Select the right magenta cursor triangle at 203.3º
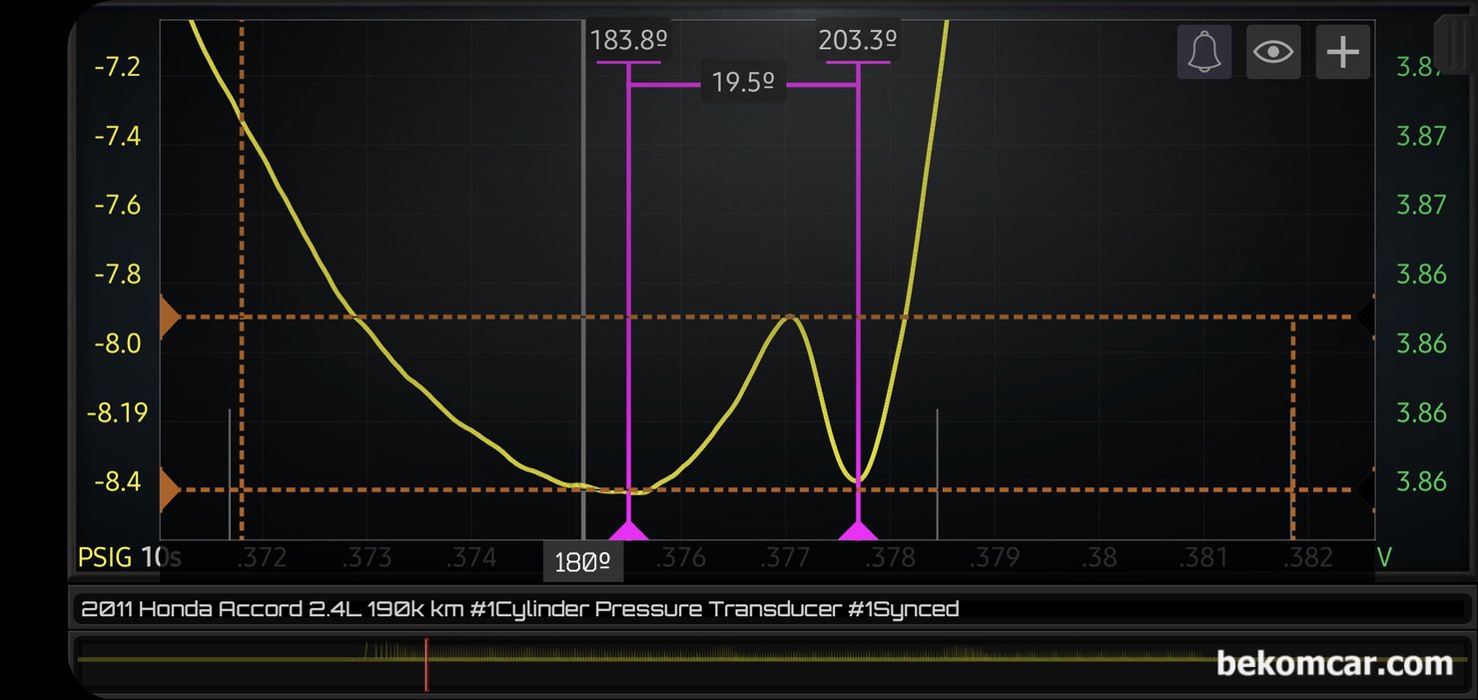 coord(857,530)
